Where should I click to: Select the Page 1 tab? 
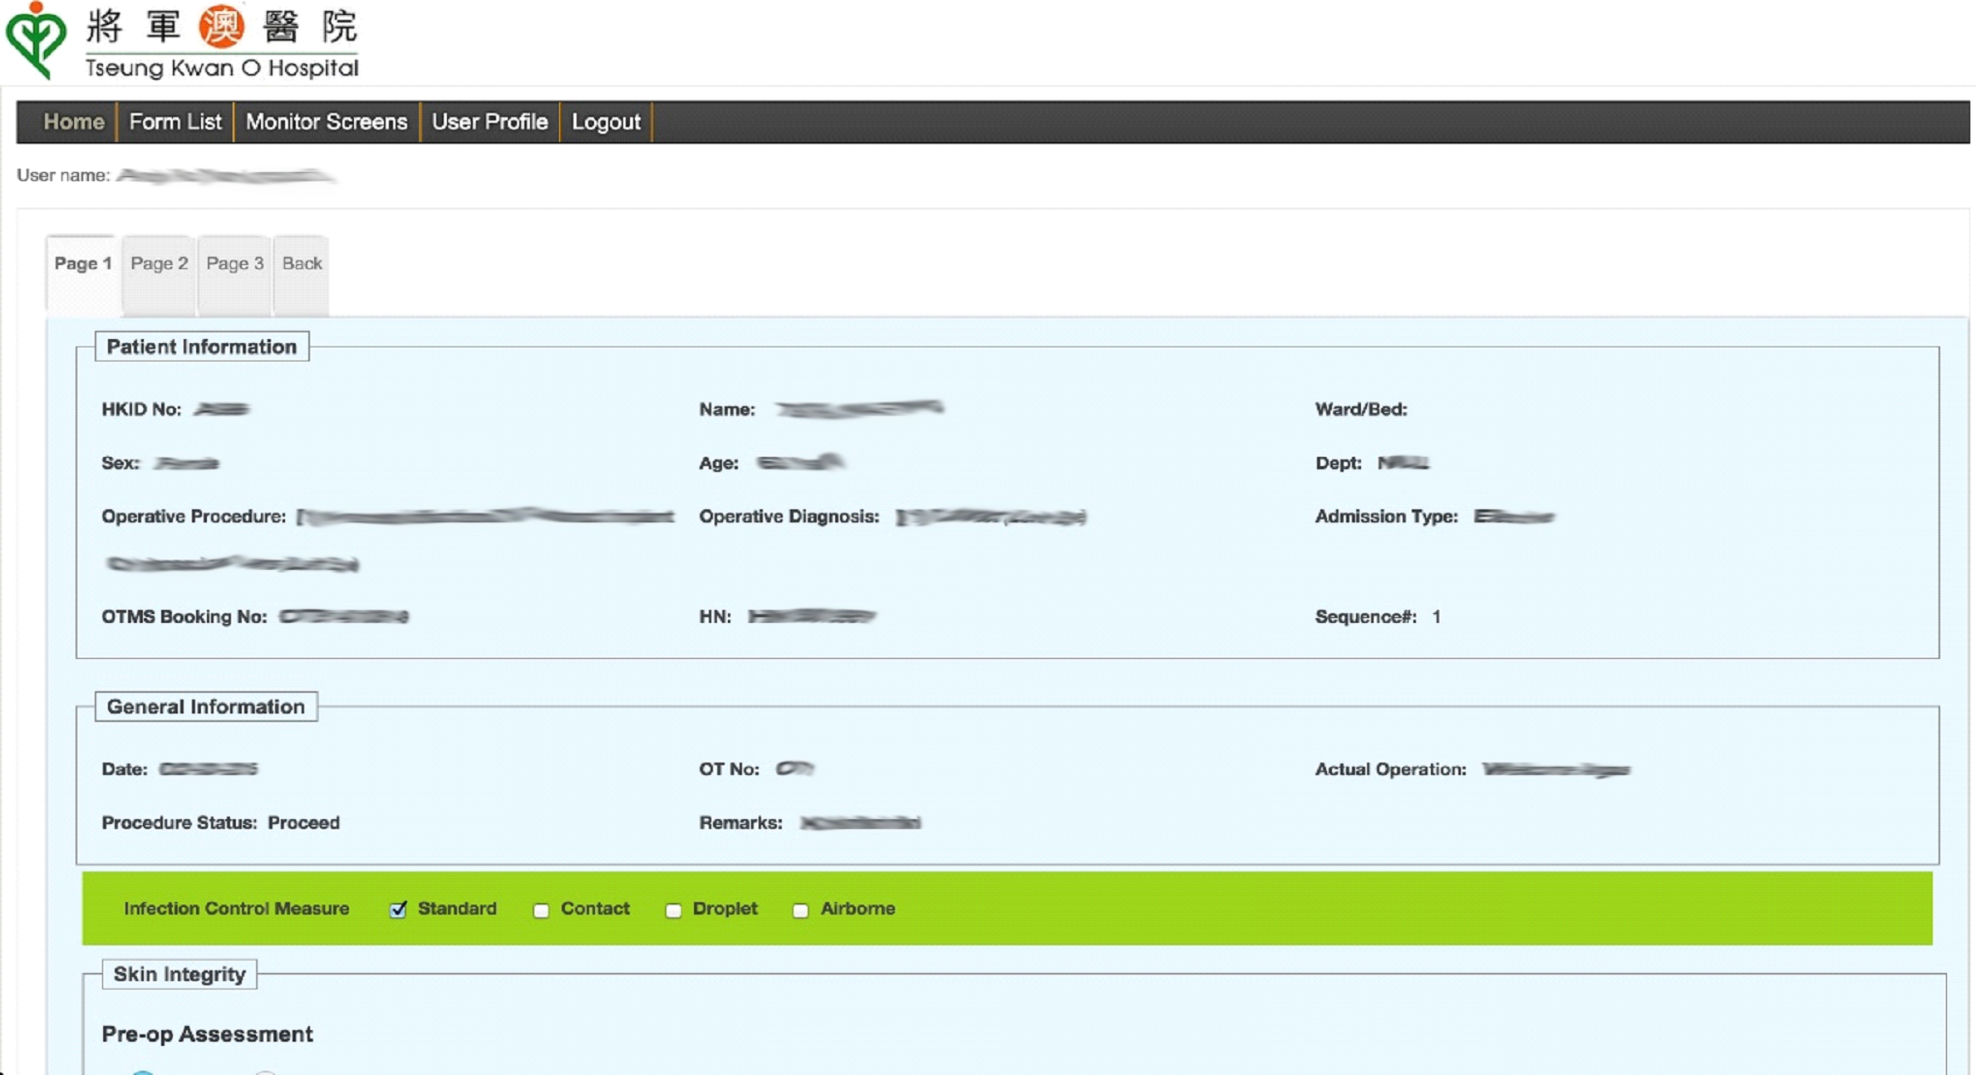click(83, 263)
